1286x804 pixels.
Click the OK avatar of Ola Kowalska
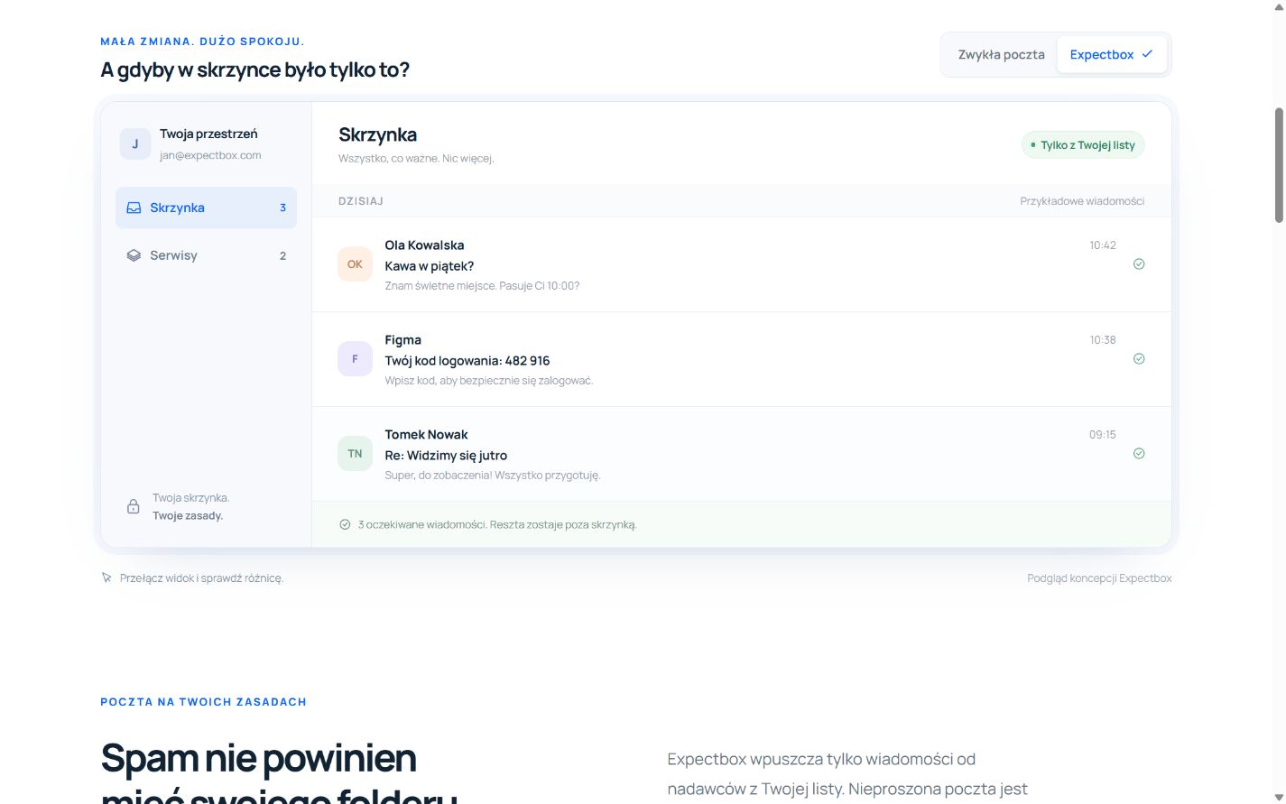[x=355, y=264]
